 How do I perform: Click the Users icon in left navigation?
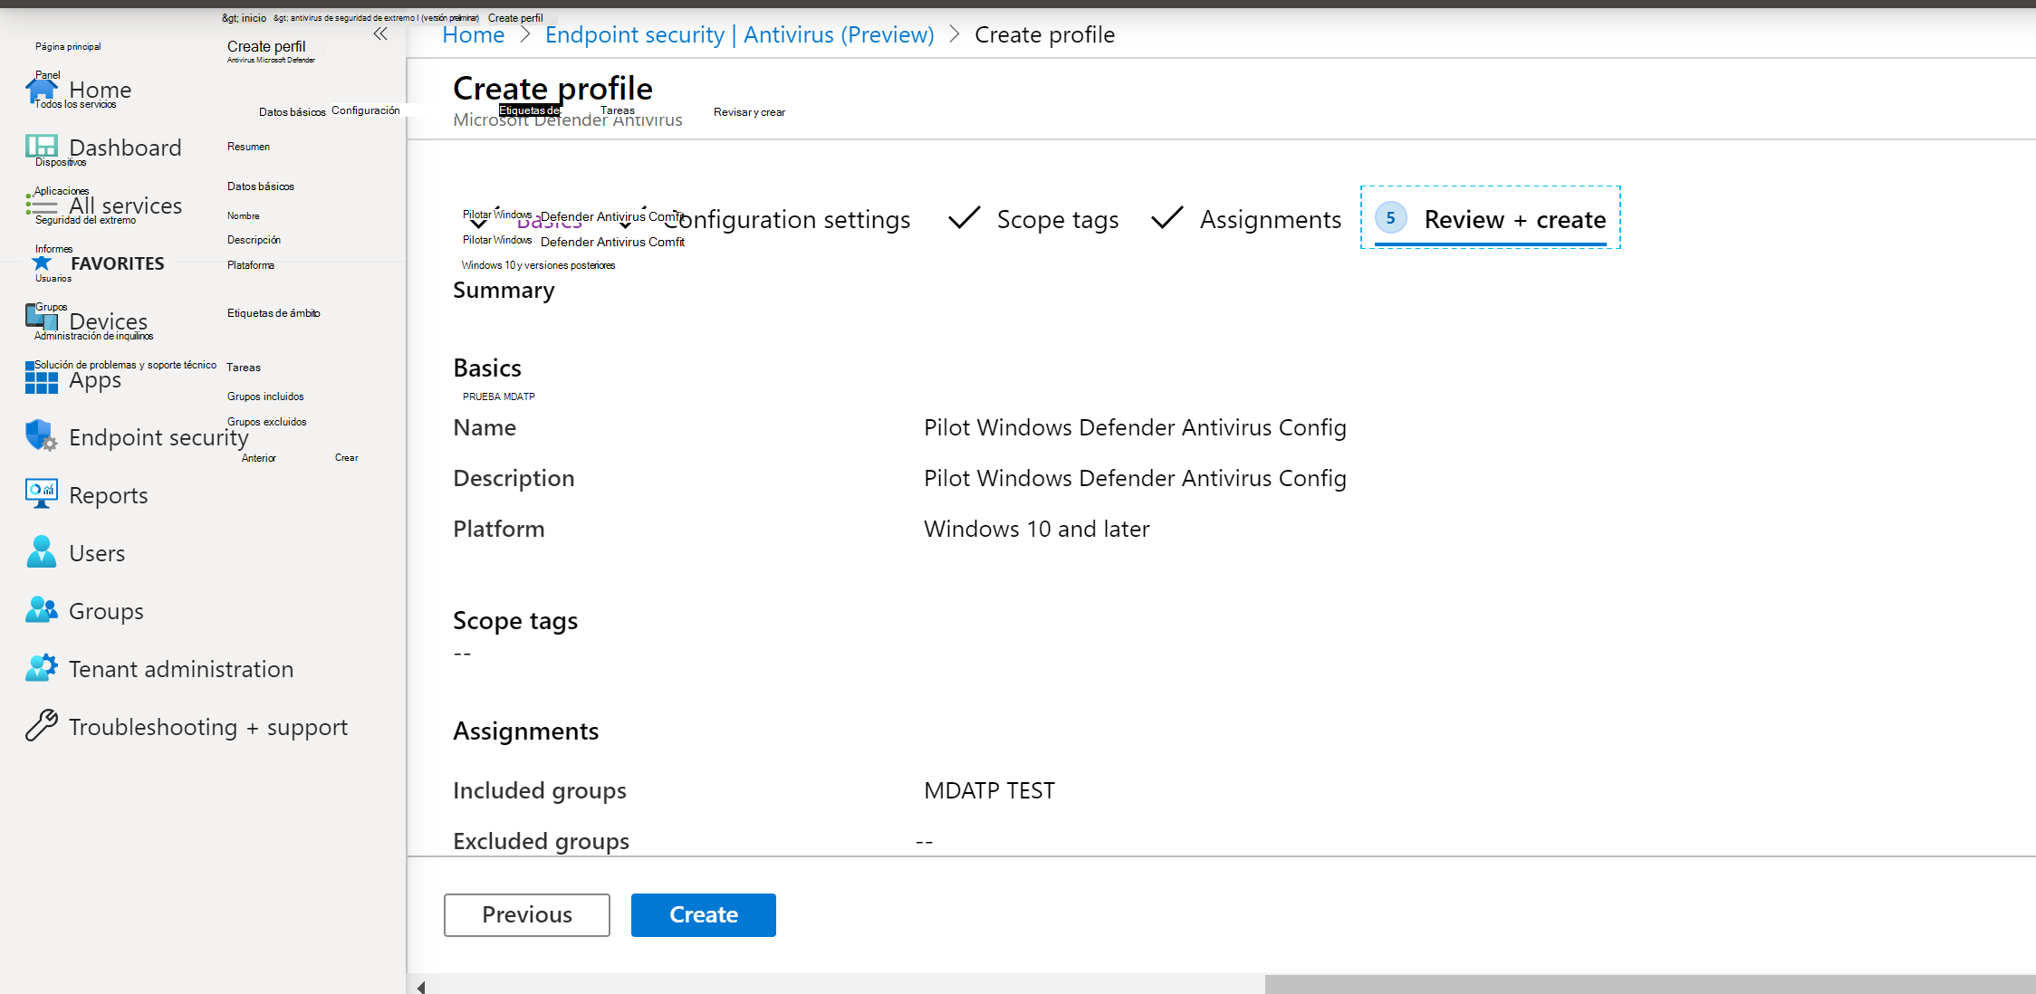click(x=40, y=551)
